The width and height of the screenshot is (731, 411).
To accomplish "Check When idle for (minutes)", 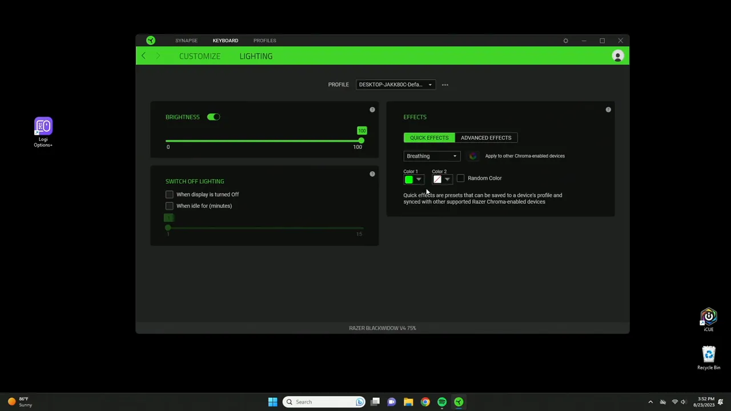I will (169, 206).
